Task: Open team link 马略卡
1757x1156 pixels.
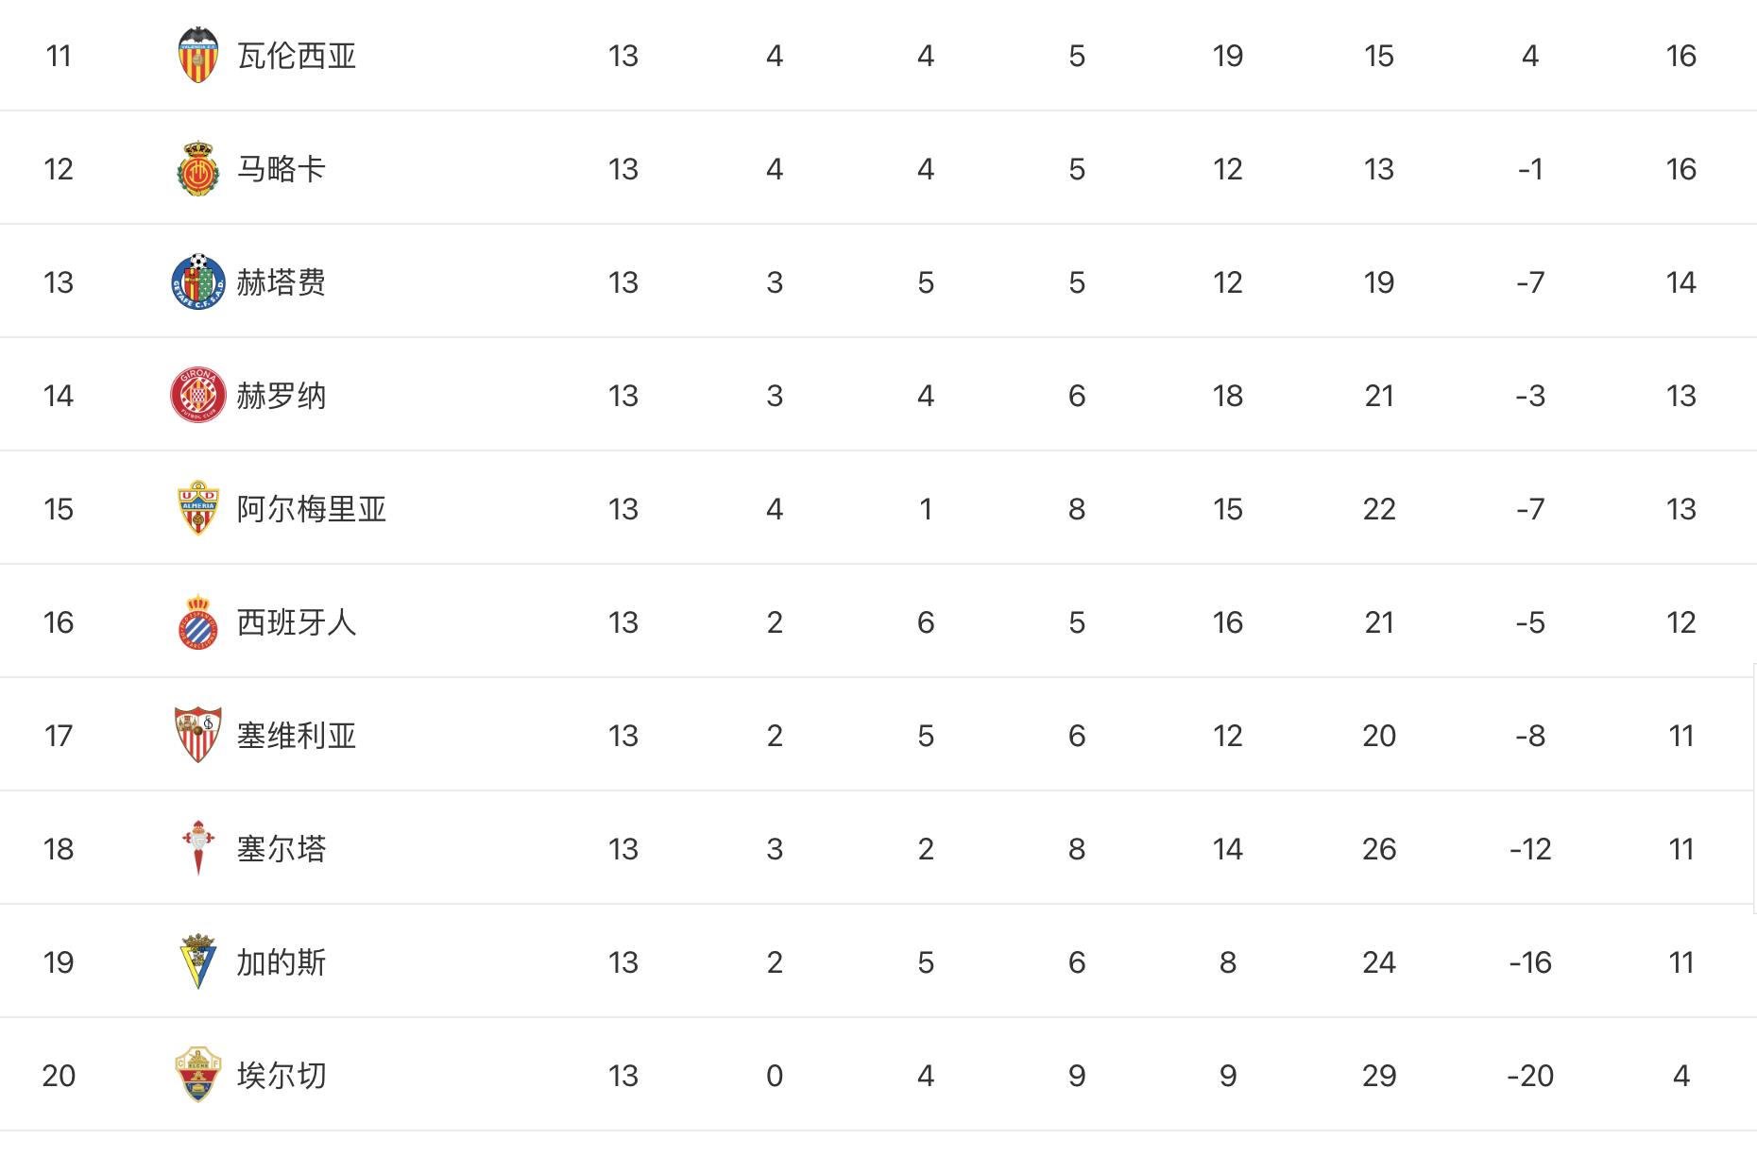Action: [281, 169]
